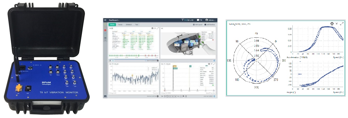Viewport: 348px width, 118px height.
Task: Click the Edit Layout button
Action: click(x=198, y=25)
